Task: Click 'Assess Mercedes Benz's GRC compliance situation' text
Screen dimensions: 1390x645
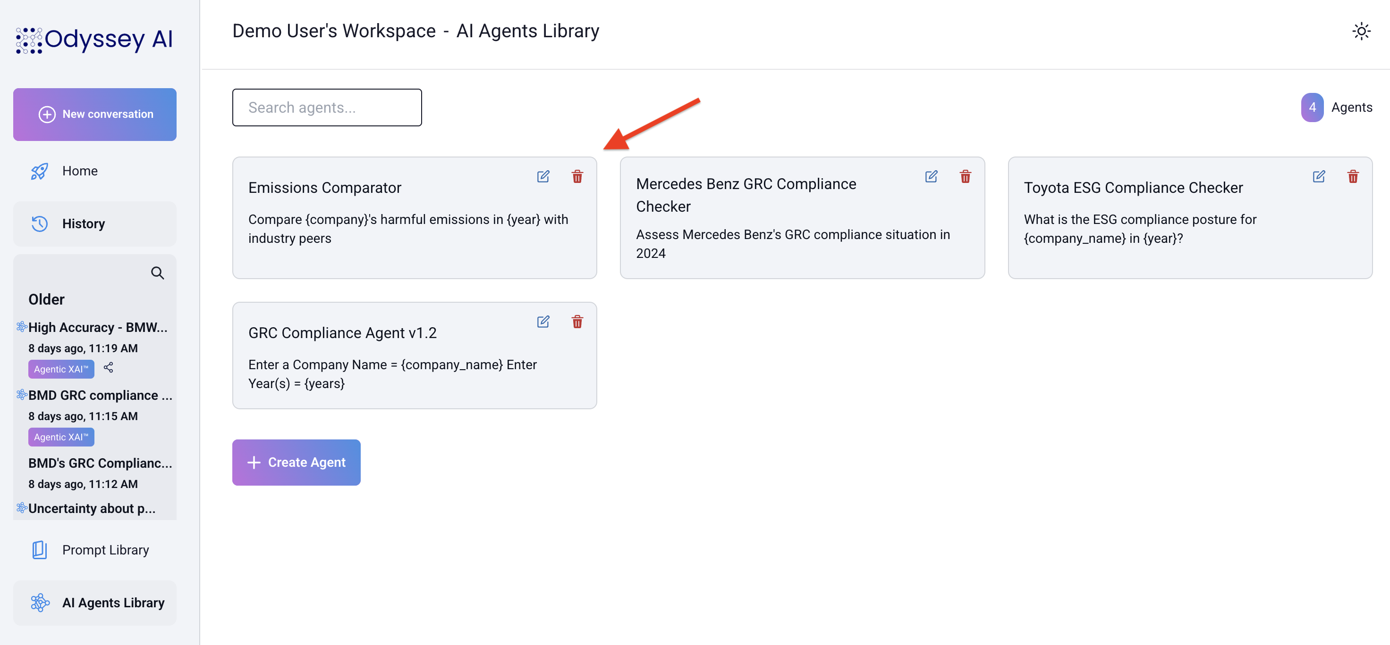Action: 793,244
